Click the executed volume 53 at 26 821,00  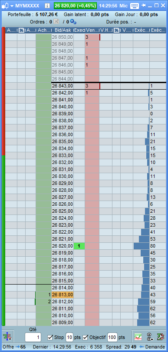click(x=153, y=239)
